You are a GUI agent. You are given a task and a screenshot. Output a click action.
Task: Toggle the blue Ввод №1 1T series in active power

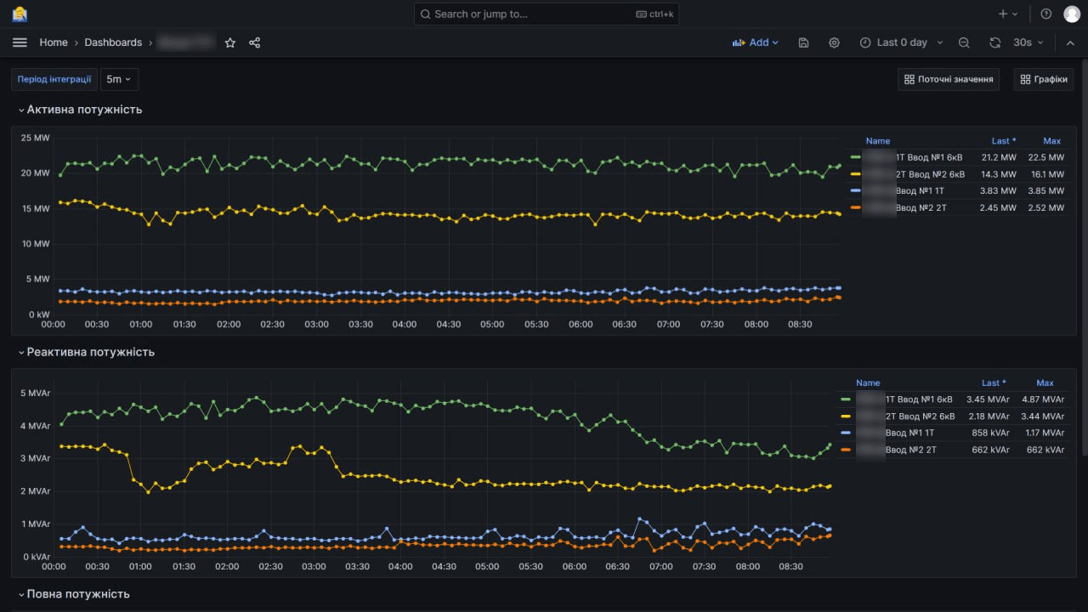[919, 191]
